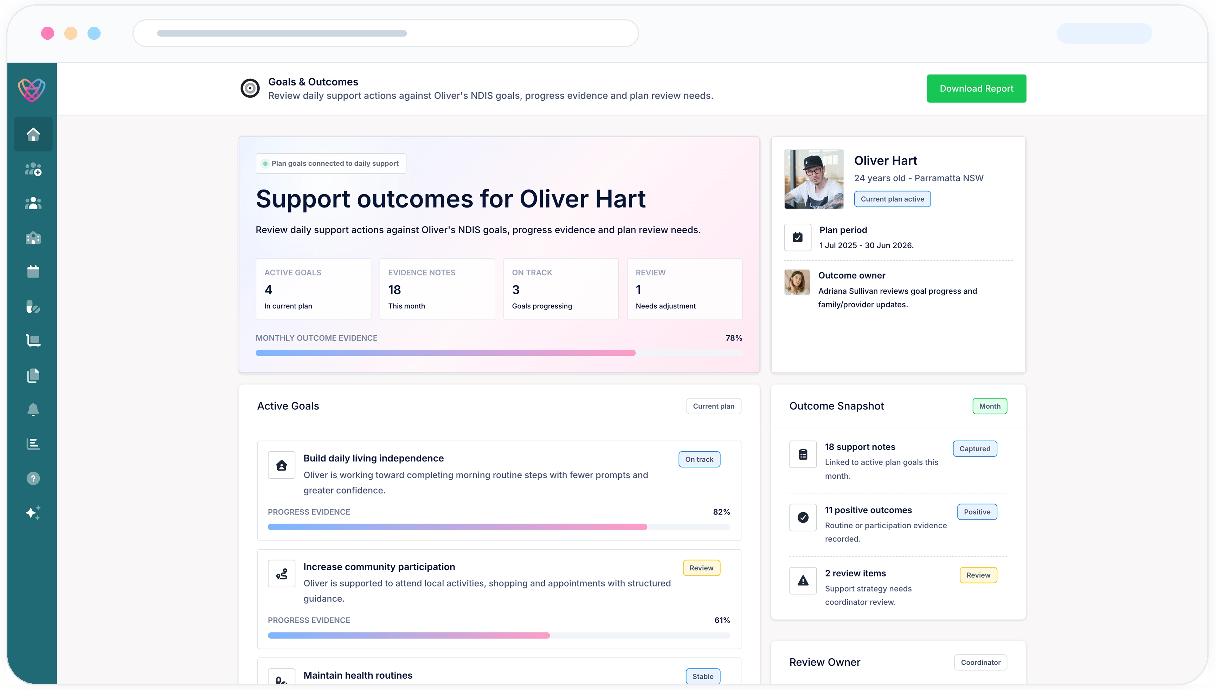Click the Review badge on community participation
The width and height of the screenshot is (1216, 690).
coord(701,568)
